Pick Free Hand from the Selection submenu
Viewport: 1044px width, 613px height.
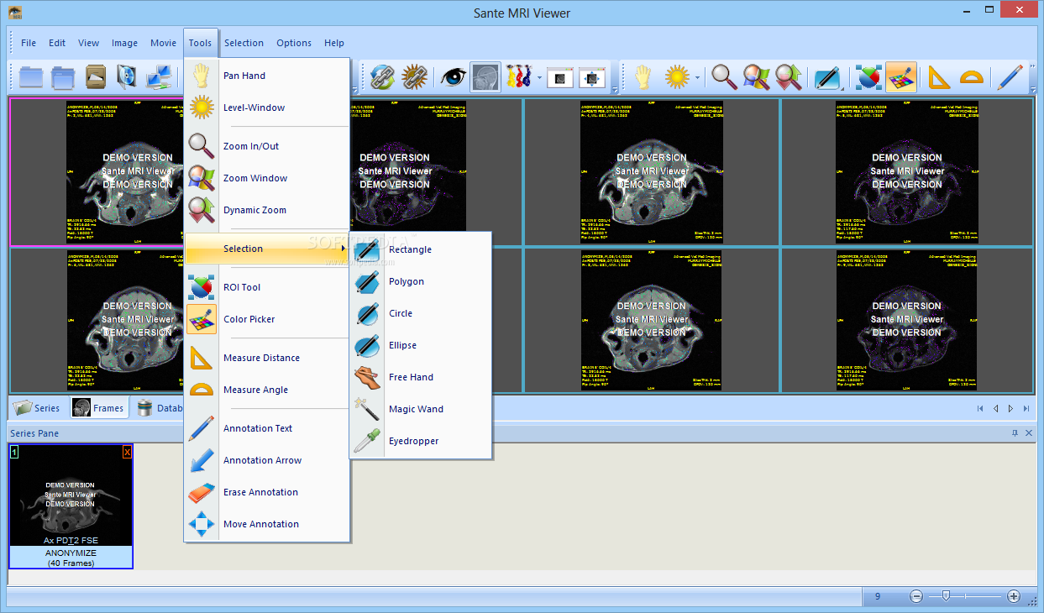point(421,377)
